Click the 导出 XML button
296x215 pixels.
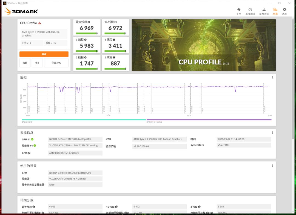(56, 63)
